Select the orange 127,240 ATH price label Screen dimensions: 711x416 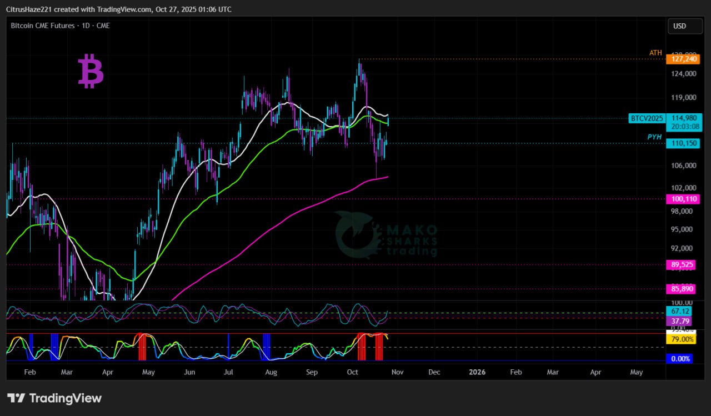684,59
